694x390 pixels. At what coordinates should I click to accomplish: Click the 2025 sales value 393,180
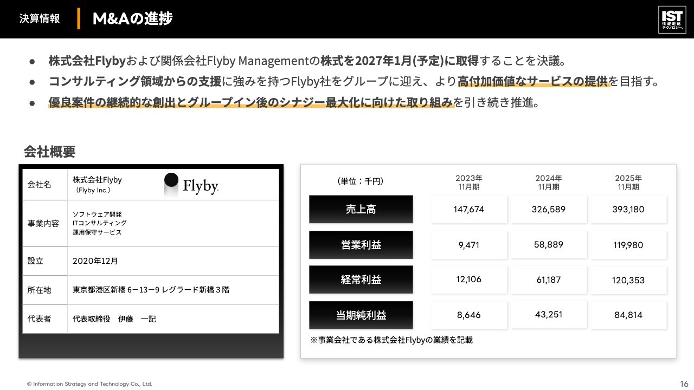pos(628,209)
